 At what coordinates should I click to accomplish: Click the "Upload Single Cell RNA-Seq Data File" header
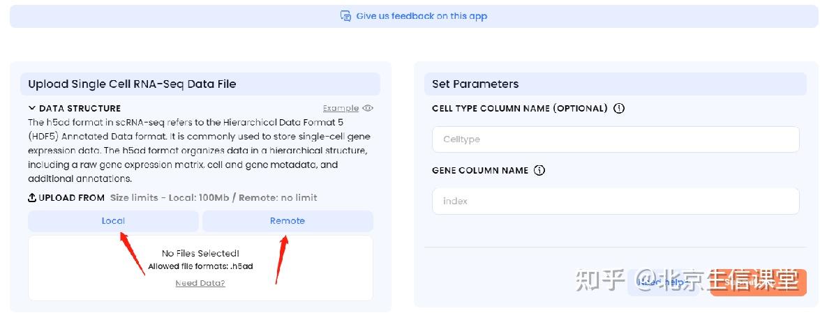tap(132, 84)
